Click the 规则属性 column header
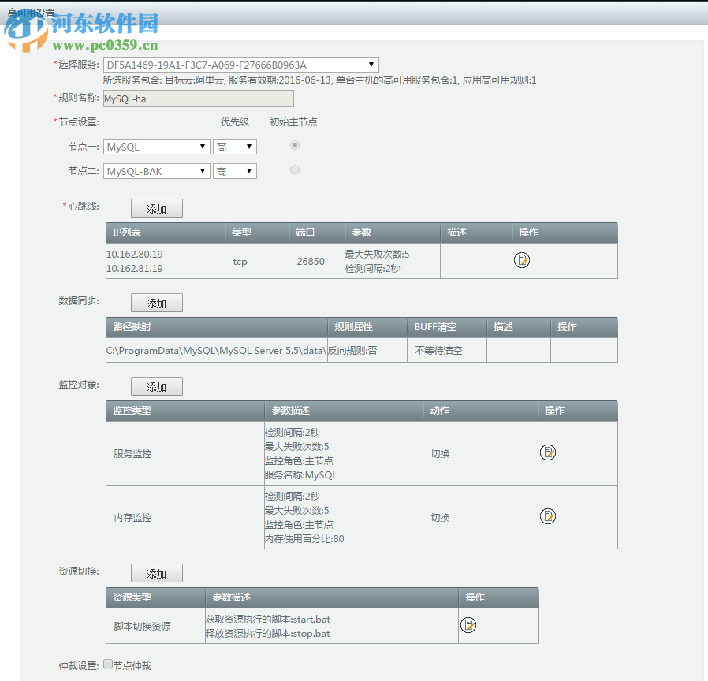The height and width of the screenshot is (681, 708). 367,327
